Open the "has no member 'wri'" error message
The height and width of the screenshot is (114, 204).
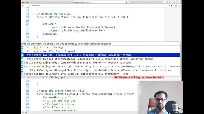pyautogui.click(x=140, y=77)
